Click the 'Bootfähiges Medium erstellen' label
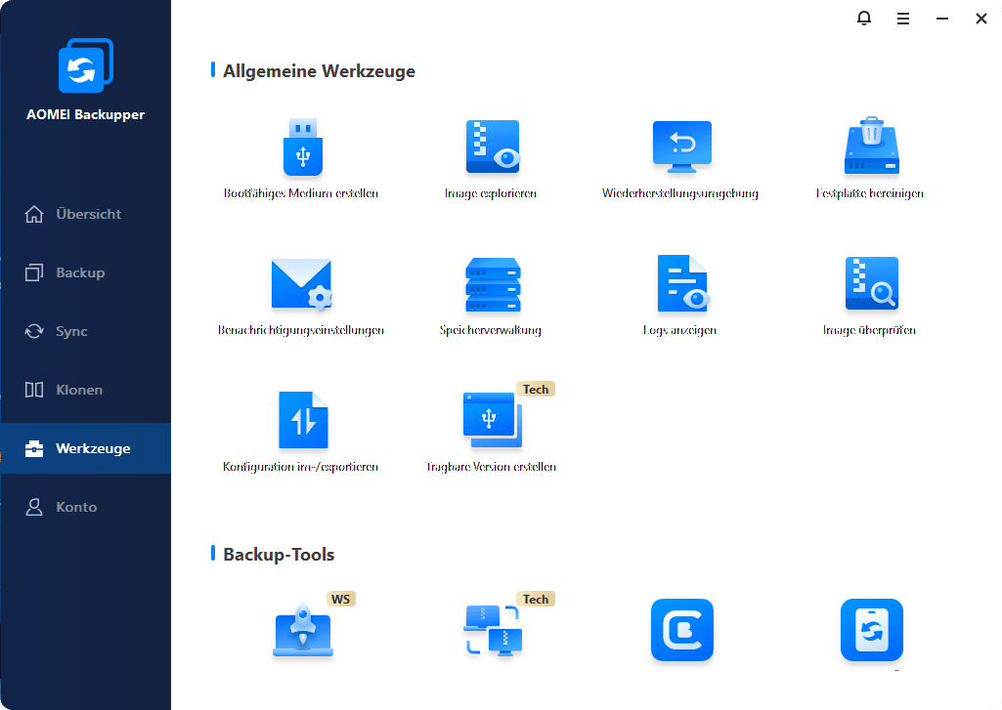Image resolution: width=1002 pixels, height=710 pixels. point(301,193)
